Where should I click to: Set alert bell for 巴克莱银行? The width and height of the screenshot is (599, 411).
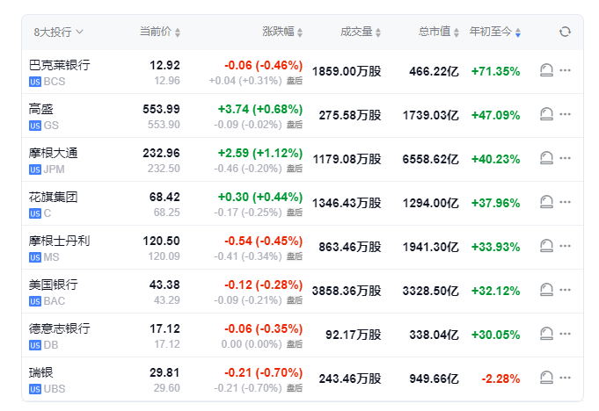coord(546,70)
